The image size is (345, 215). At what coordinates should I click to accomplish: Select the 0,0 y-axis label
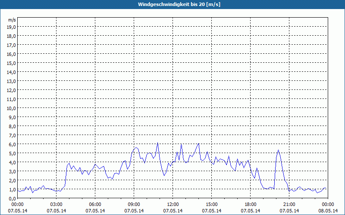click(13, 199)
